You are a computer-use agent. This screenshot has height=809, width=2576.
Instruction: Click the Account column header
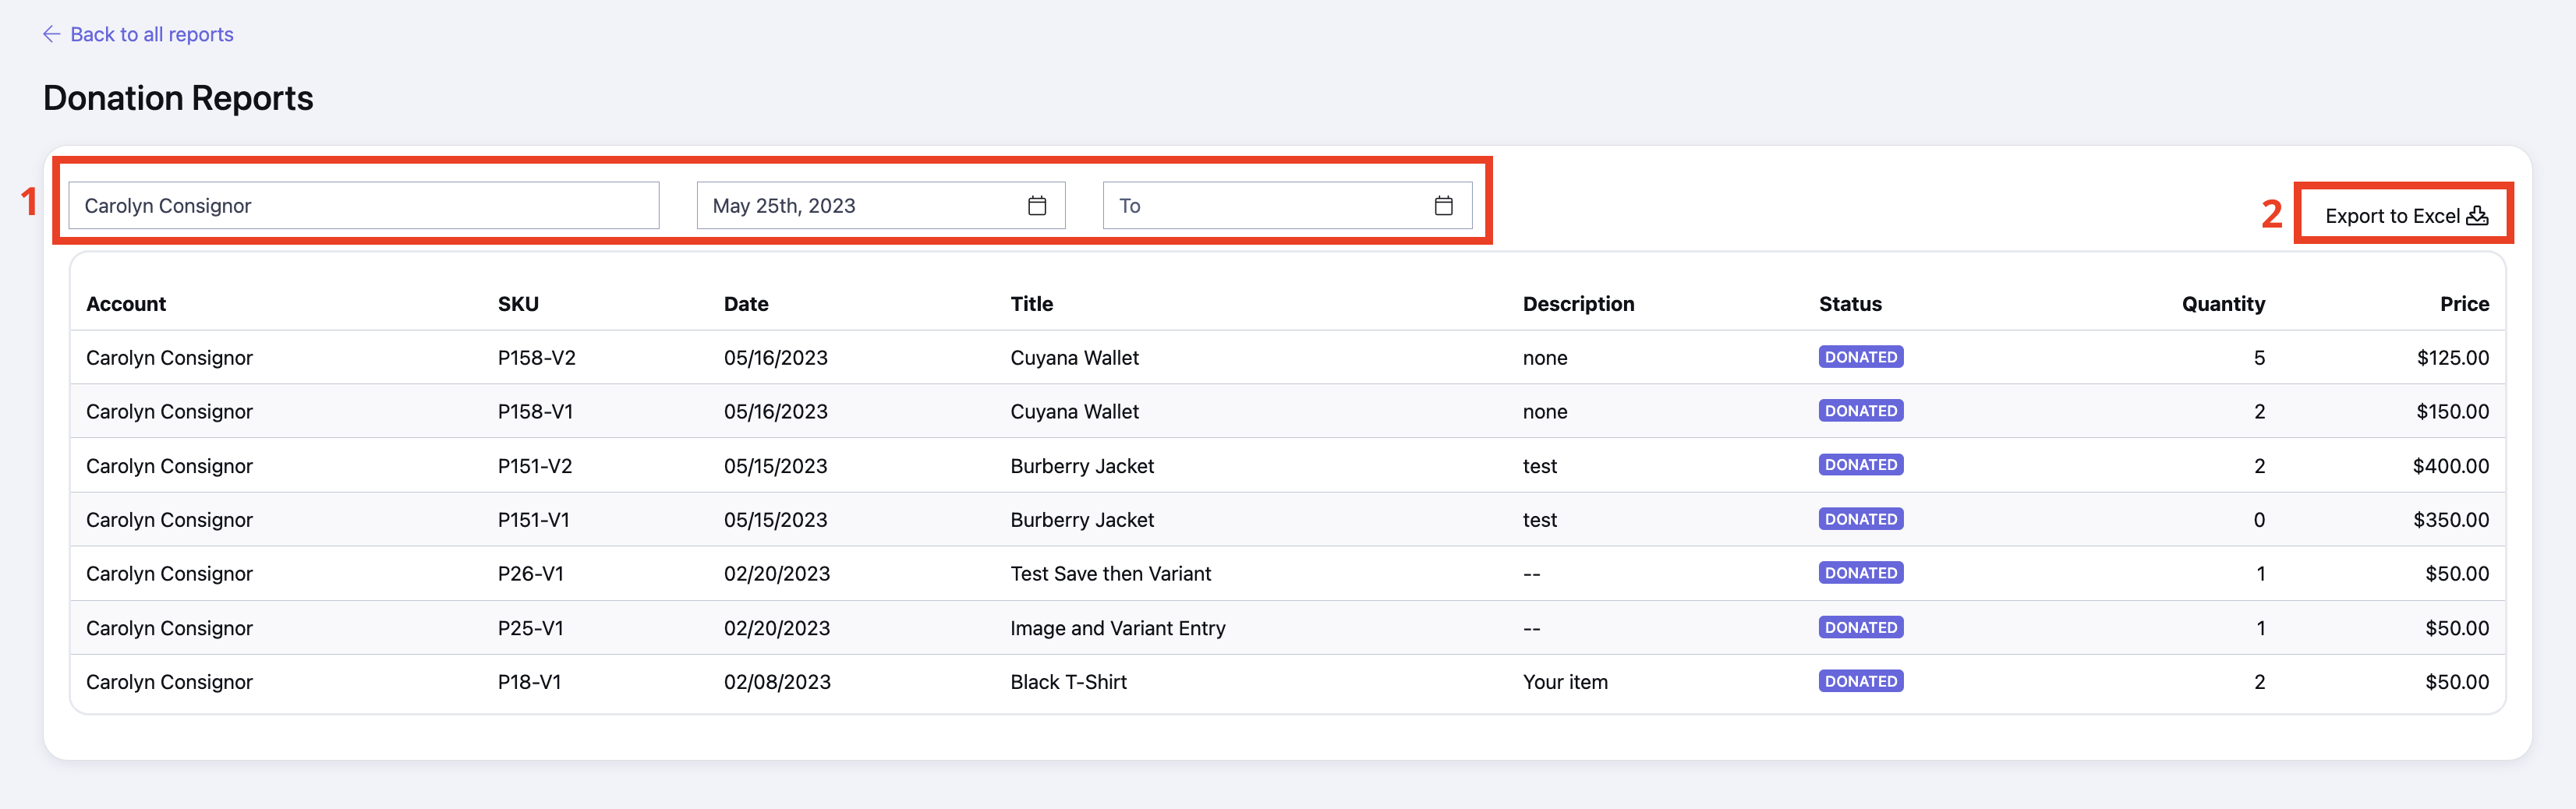(126, 304)
